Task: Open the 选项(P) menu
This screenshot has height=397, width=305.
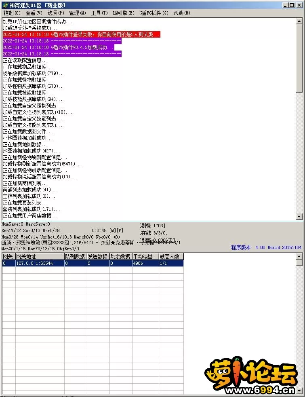Action: (56, 13)
